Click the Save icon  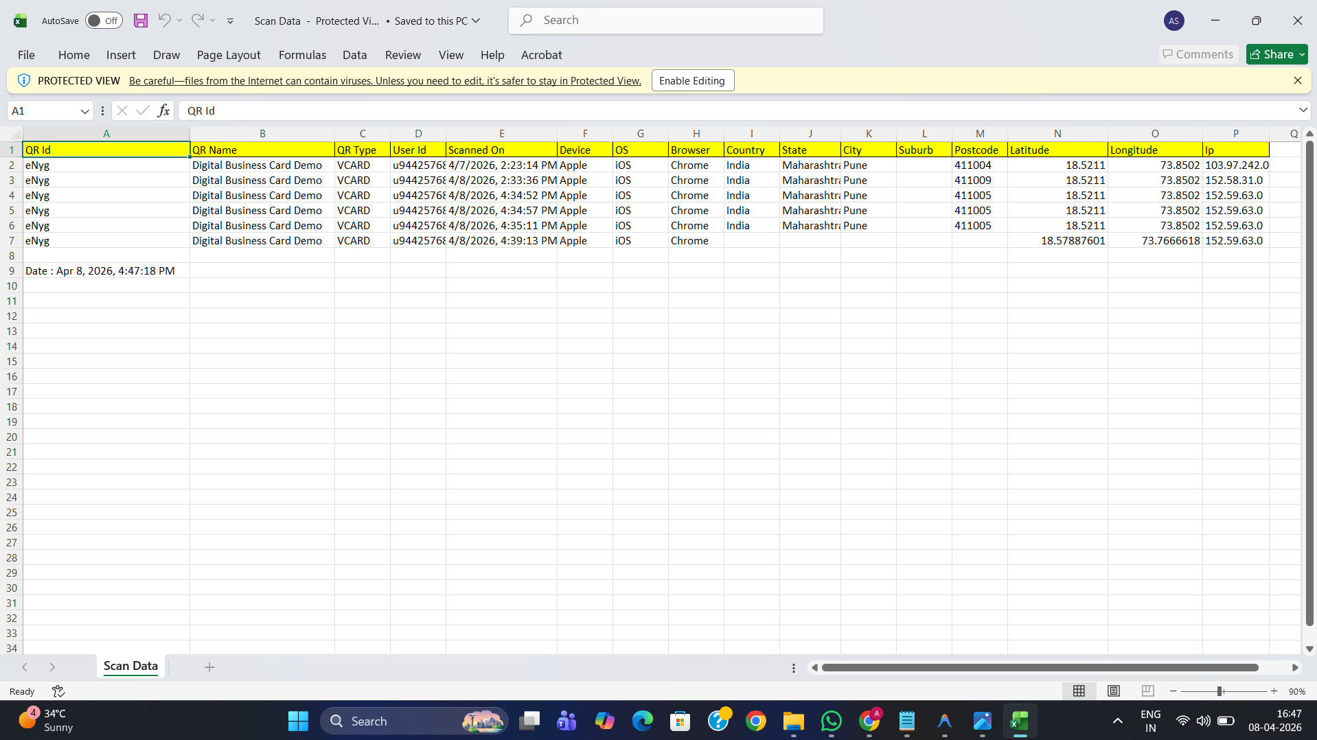pyautogui.click(x=141, y=21)
